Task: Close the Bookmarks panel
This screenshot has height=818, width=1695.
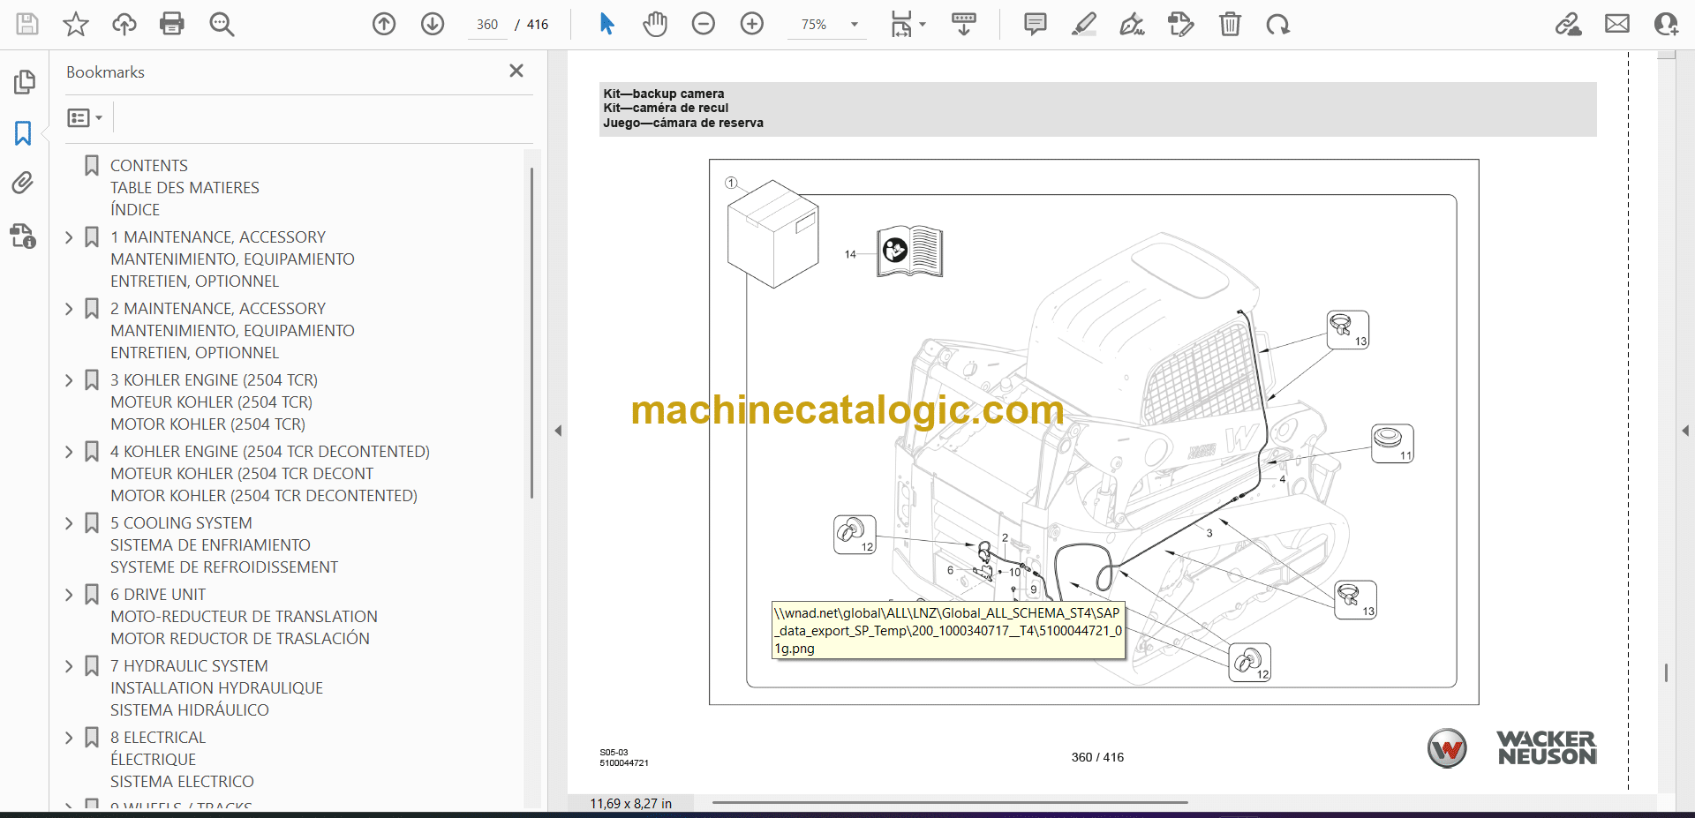Action: click(516, 71)
